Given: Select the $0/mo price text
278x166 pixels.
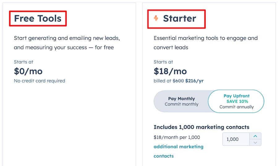Looking at the screenshot, I should coord(28,71).
